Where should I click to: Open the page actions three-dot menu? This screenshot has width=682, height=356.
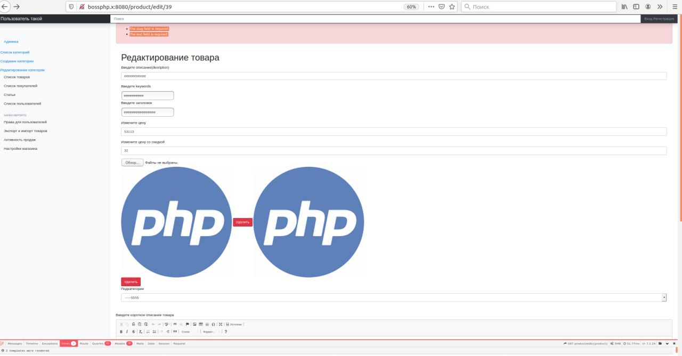point(431,7)
